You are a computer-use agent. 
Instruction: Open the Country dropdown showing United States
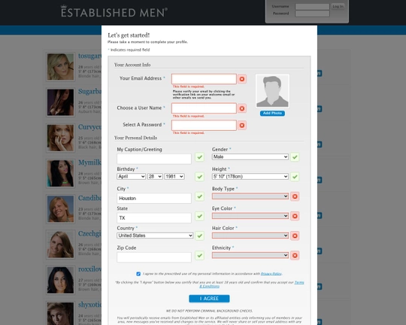[155, 235]
